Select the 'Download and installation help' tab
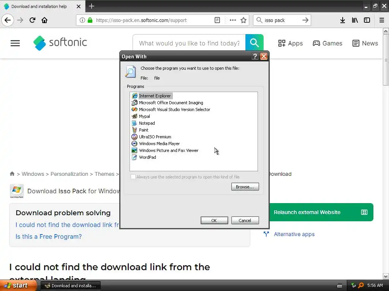 39,6
